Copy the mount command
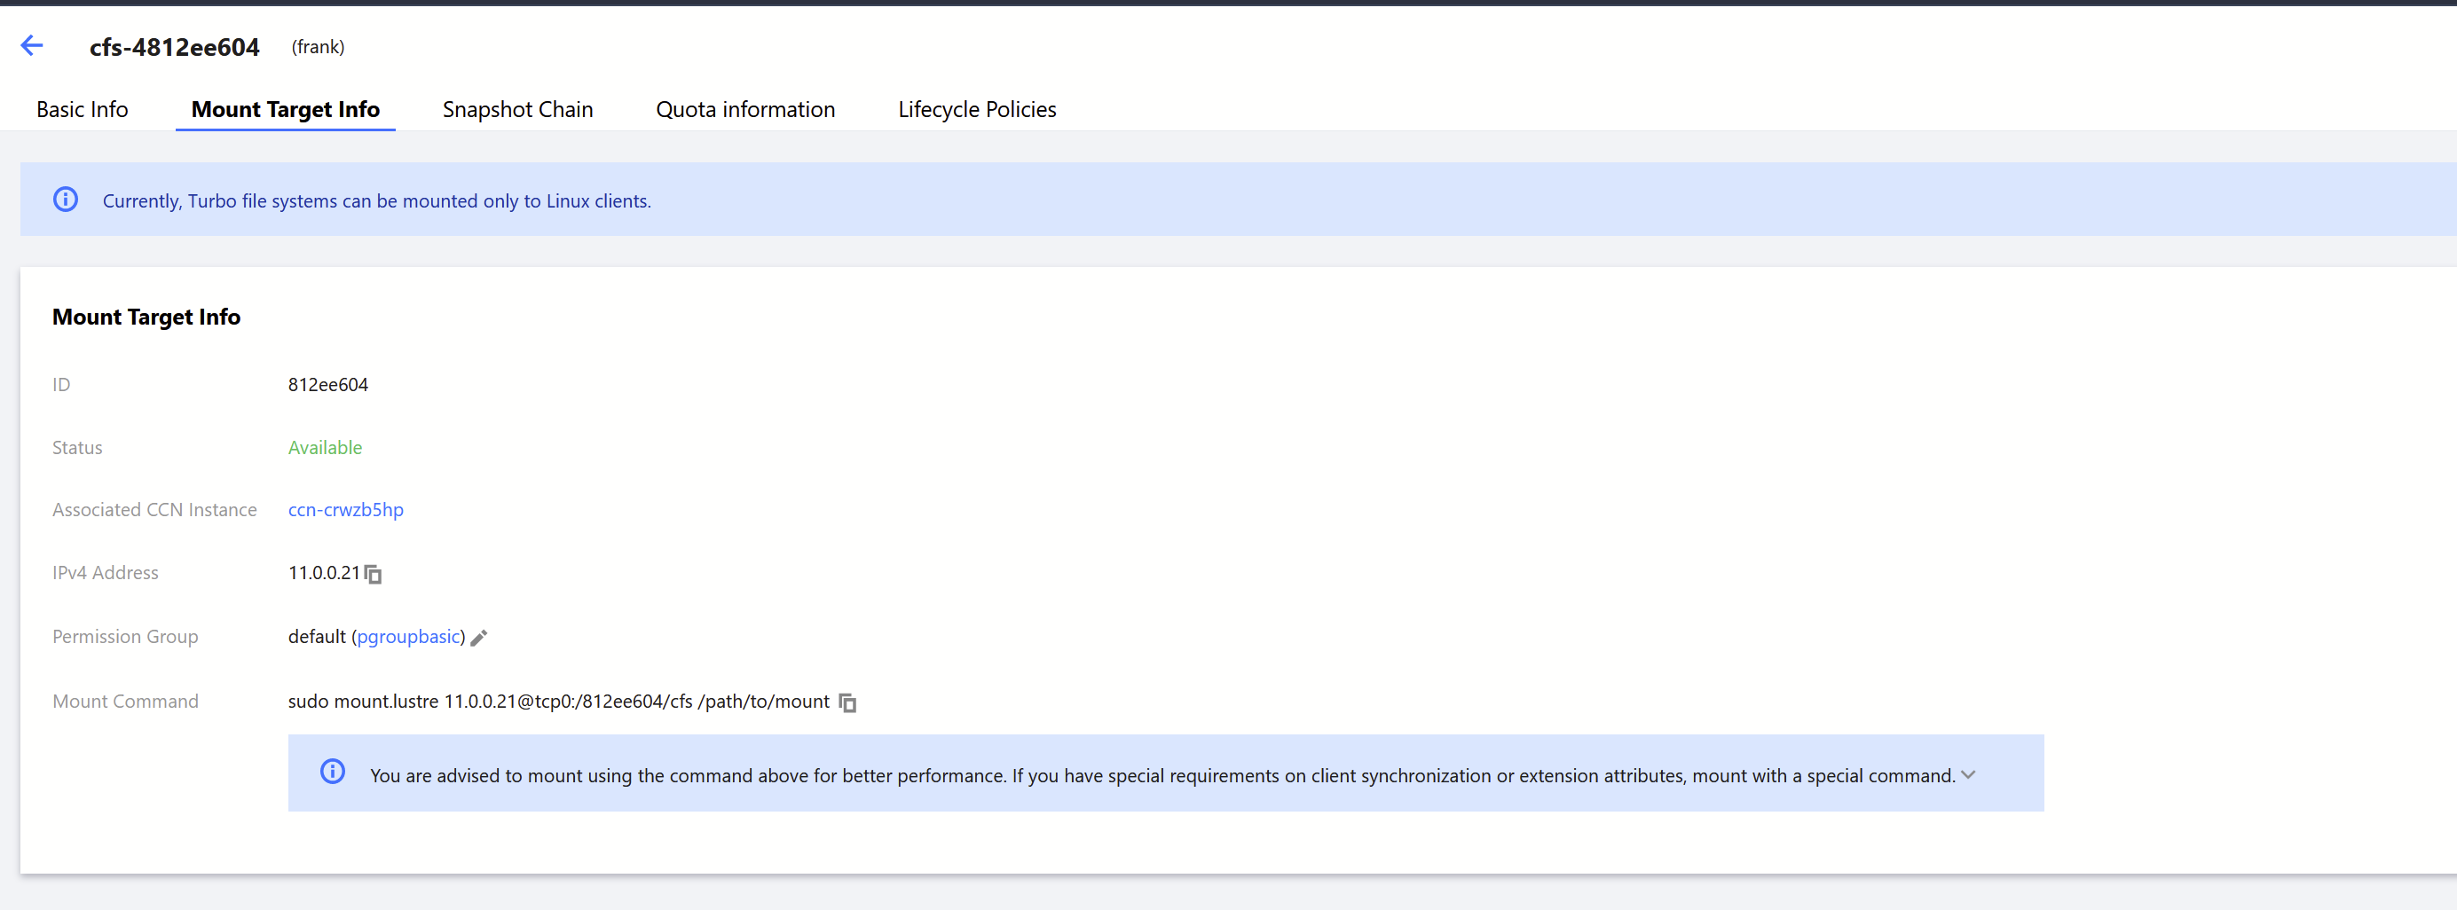2457x910 pixels. point(847,703)
